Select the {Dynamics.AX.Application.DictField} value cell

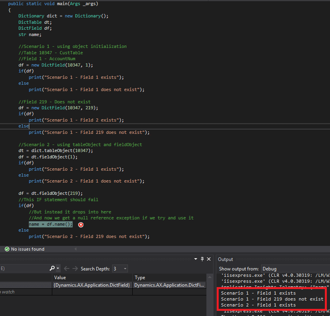(x=92, y=285)
